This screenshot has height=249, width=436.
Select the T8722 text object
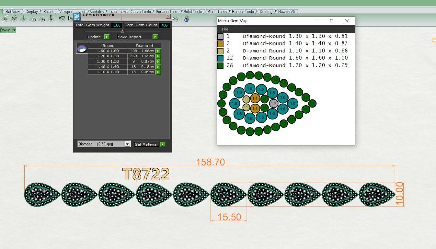[146, 174]
